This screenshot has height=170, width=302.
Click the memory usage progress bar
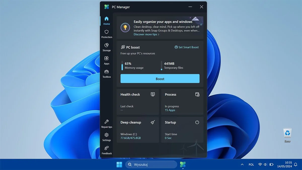122,65
